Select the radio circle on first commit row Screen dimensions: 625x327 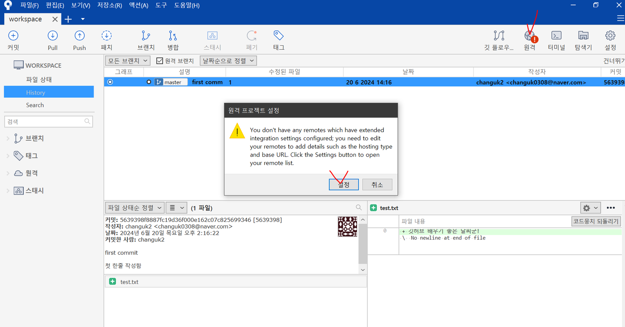[x=110, y=82]
